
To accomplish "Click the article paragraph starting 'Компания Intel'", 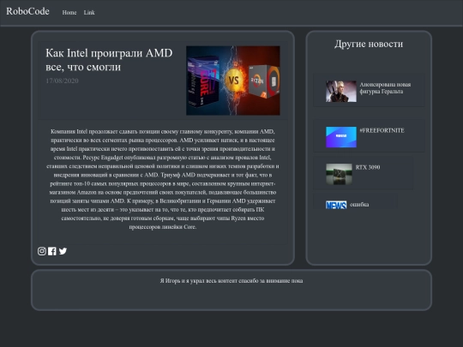I will 163,179.
